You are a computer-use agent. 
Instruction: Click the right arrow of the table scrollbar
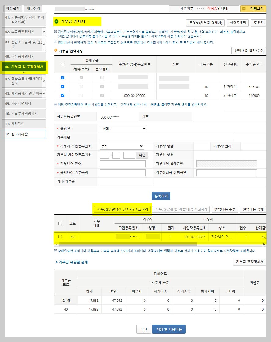point(264,244)
